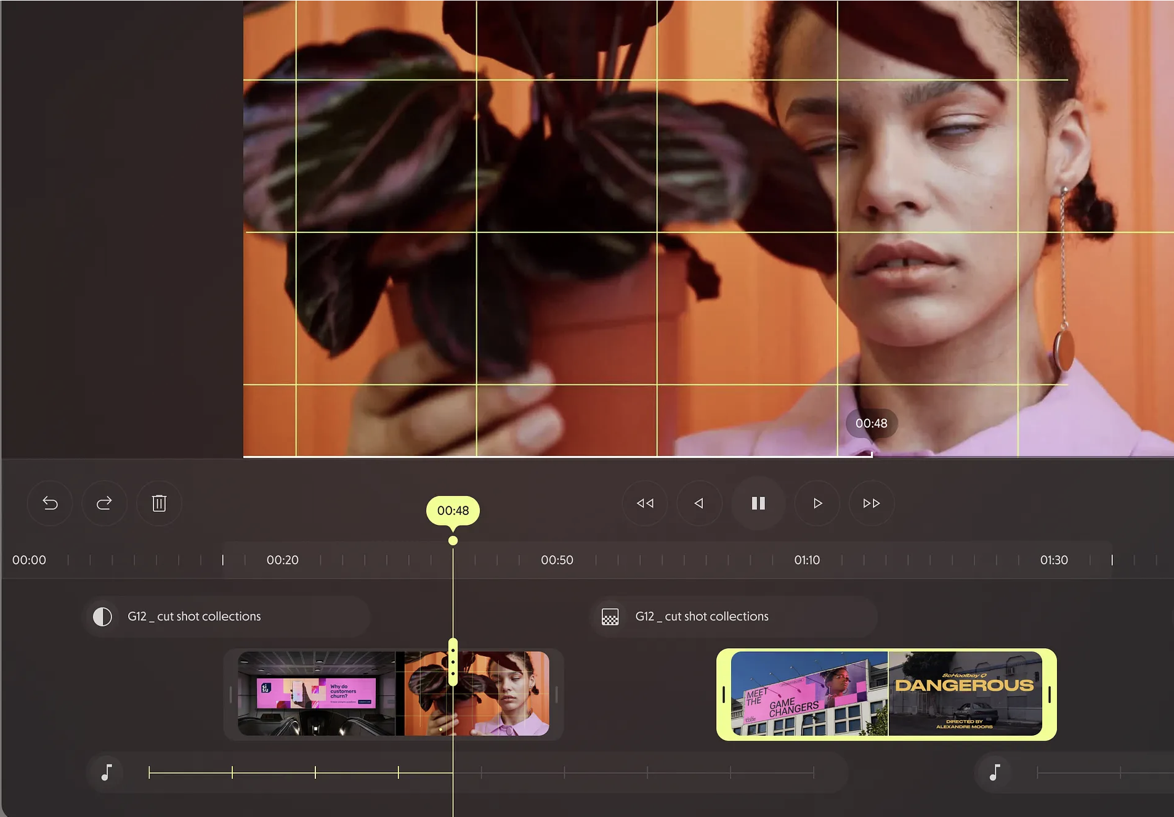Select the left 'G12 _ cut shot collections' label
The image size is (1174, 817).
coord(194,616)
